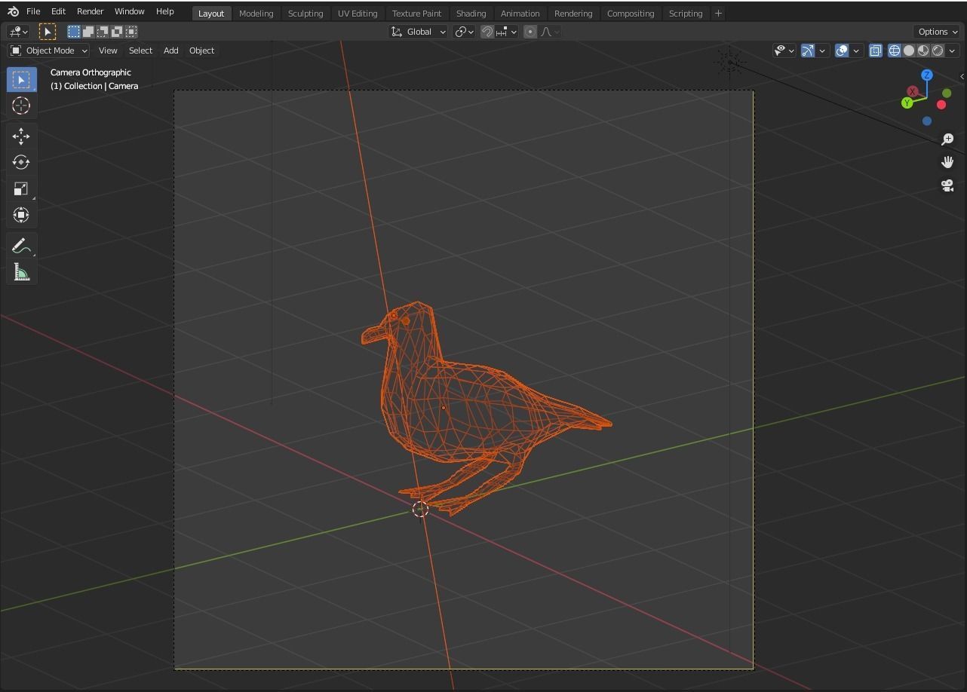Viewport: 967px width, 692px height.
Task: Toggle viewport overlays
Action: 842,51
